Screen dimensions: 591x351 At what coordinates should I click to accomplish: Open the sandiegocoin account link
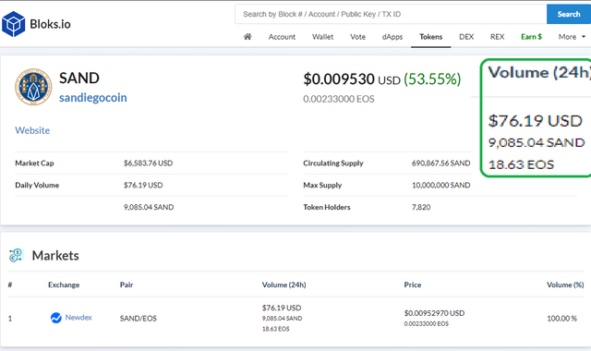tap(93, 98)
